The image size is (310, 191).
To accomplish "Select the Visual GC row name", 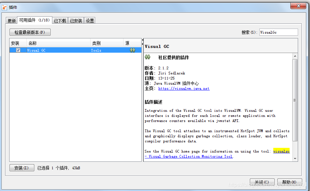I will (36, 50).
